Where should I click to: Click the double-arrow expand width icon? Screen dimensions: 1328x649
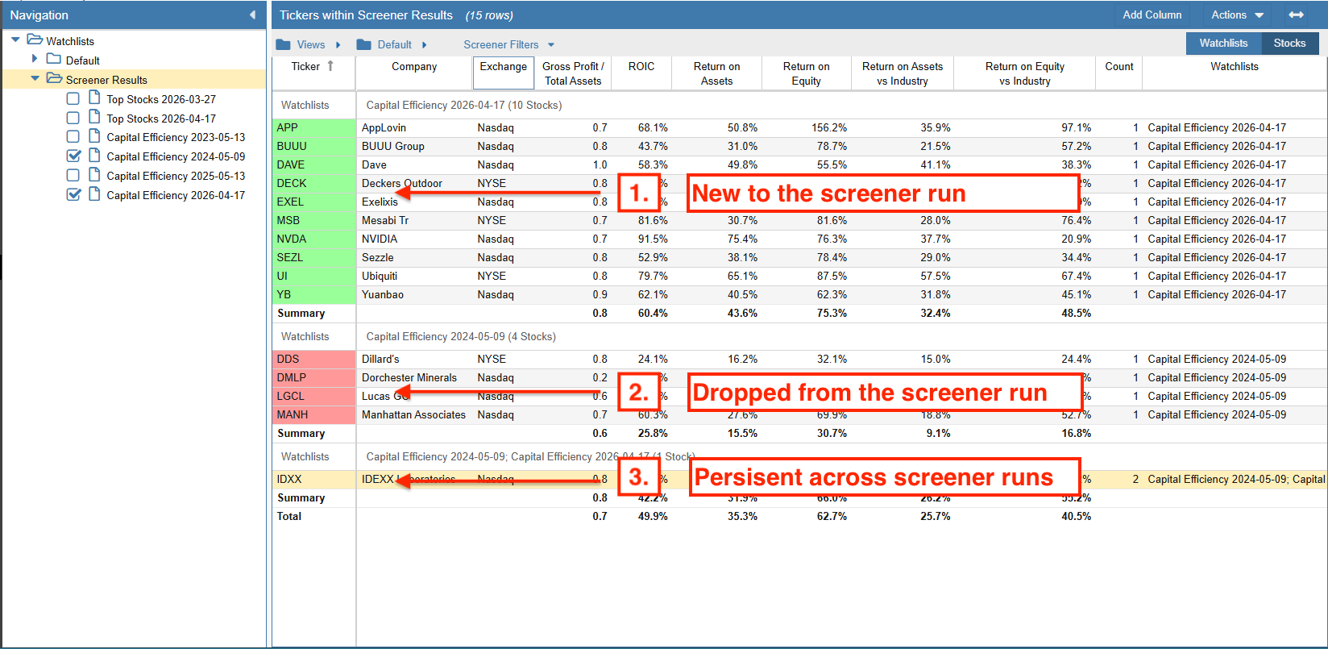pos(1296,15)
